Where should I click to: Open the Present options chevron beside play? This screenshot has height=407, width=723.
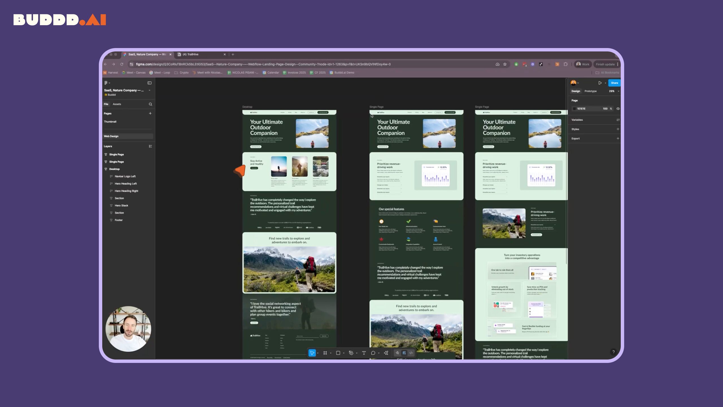(x=605, y=83)
